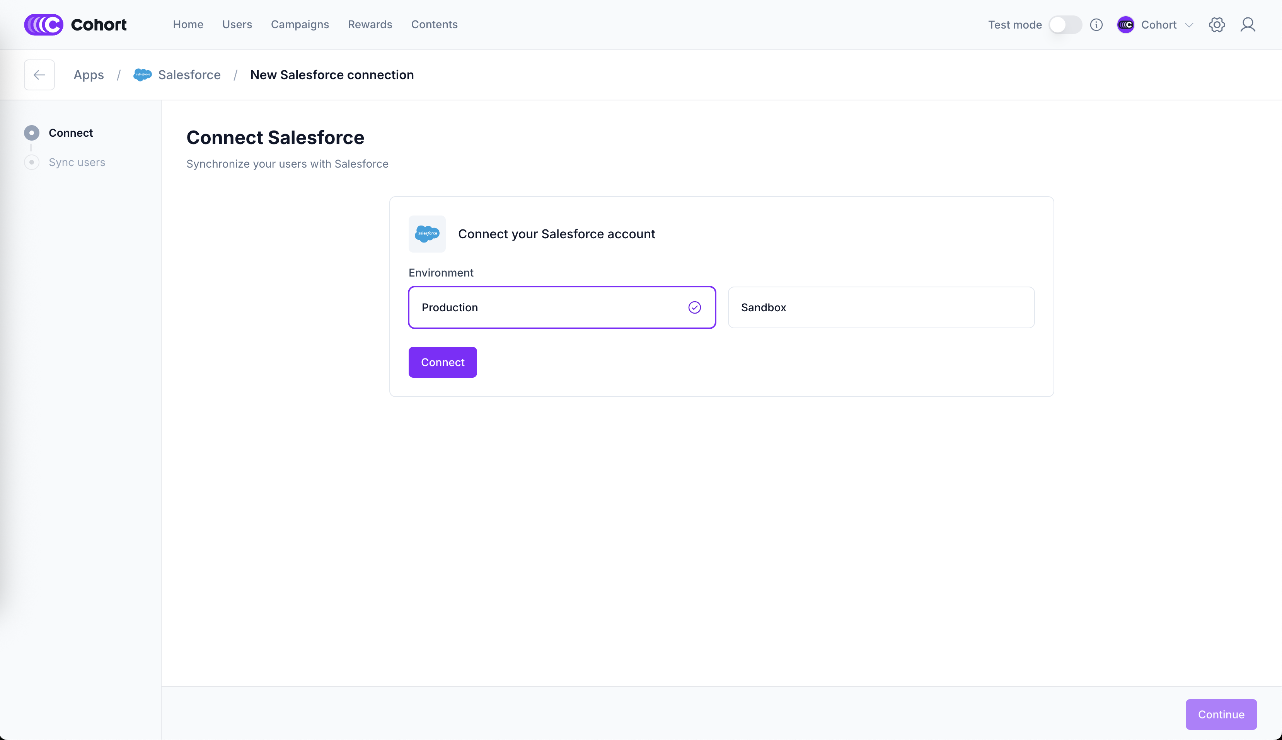Screen dimensions: 1282x740
Task: Click Salesforce cloud icon in breadcrumb
Action: click(142, 75)
